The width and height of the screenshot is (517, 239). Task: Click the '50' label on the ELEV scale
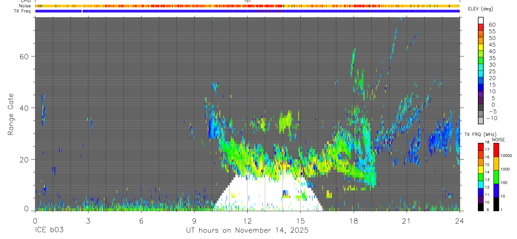[492, 38]
